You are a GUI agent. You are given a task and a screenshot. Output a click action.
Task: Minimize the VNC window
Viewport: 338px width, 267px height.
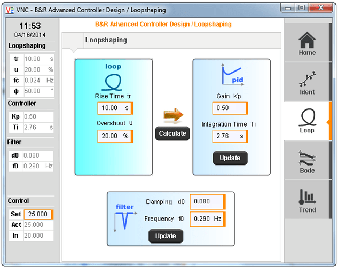(x=288, y=8)
